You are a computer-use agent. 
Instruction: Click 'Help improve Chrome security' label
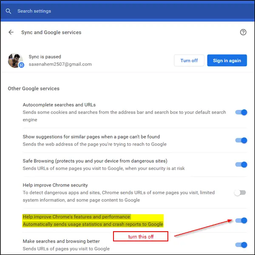click(55, 185)
